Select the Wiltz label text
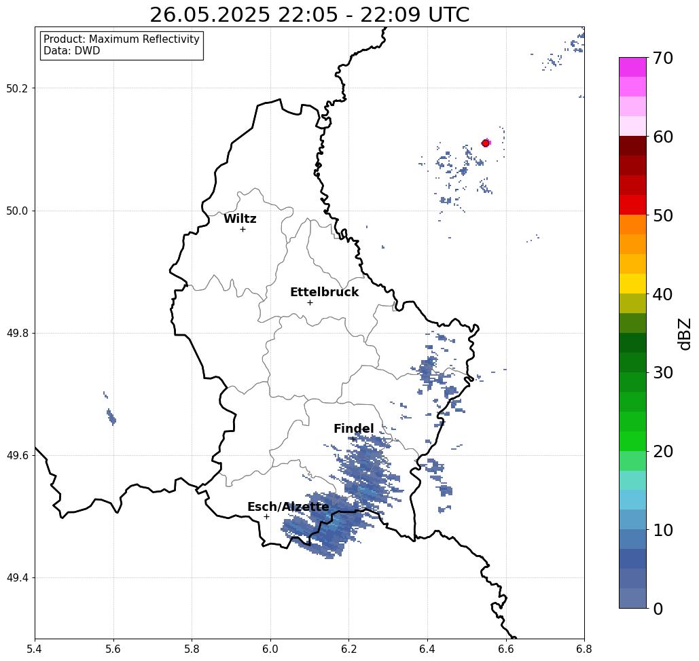699x661 pixels. click(240, 219)
